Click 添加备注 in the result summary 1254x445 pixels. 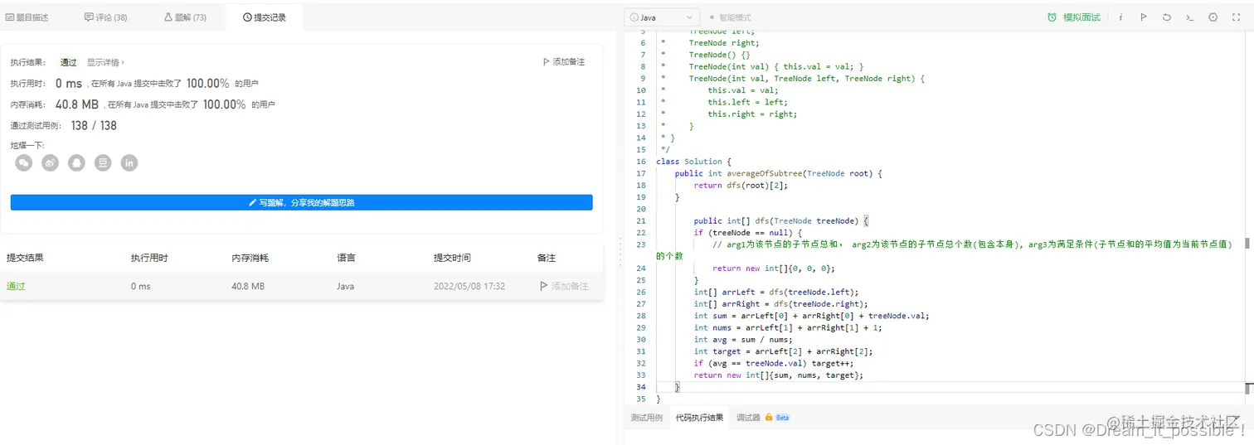[564, 62]
